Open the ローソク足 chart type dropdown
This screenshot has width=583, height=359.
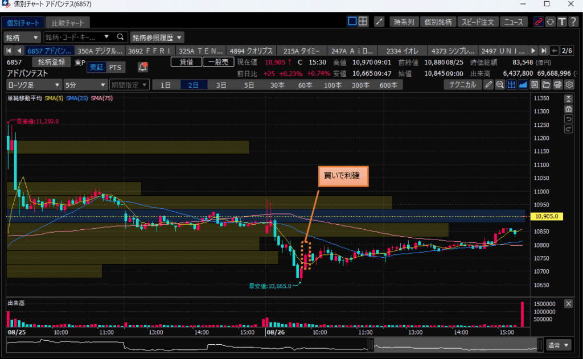34,85
